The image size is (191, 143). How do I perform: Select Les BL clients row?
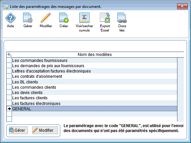click(x=95, y=82)
